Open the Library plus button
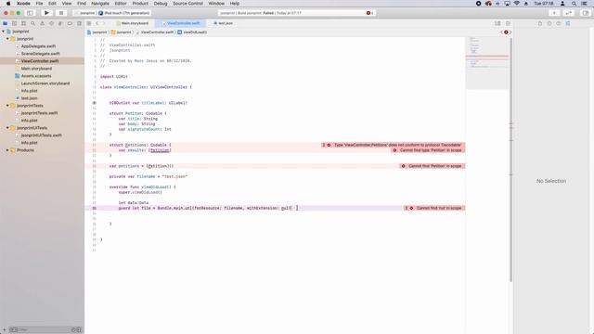The image size is (594, 334). 554,13
